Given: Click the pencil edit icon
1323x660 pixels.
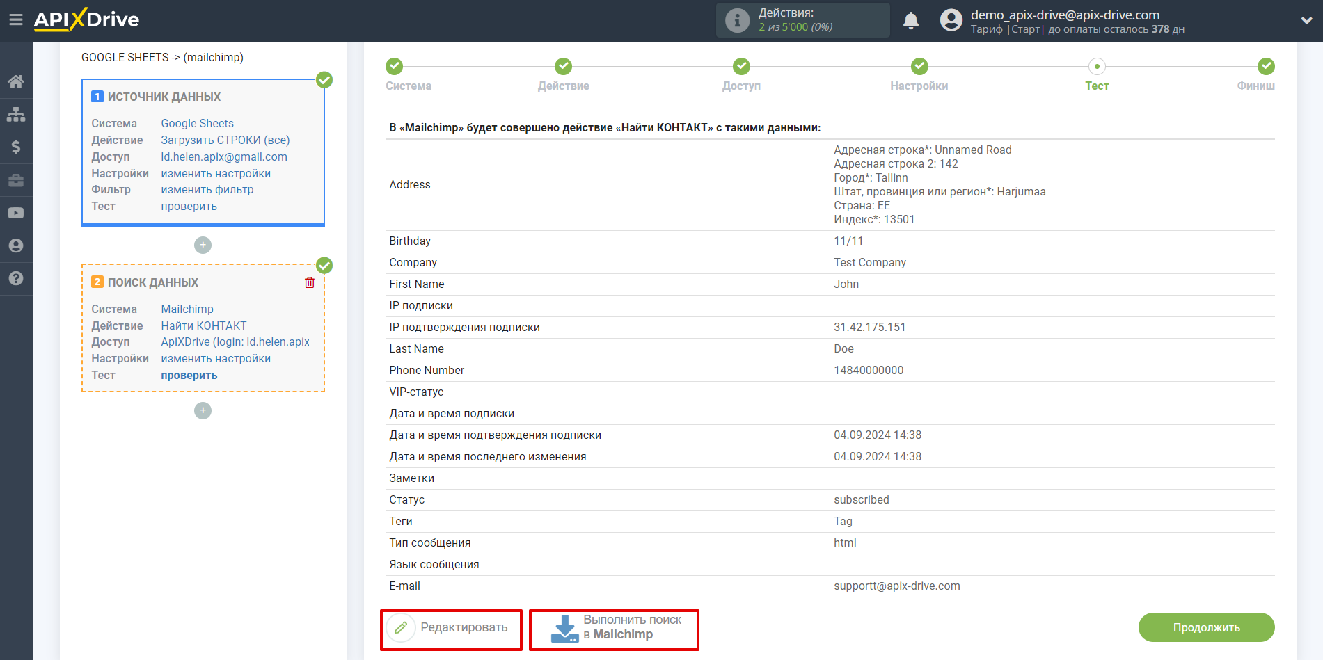Looking at the screenshot, I should 401,627.
